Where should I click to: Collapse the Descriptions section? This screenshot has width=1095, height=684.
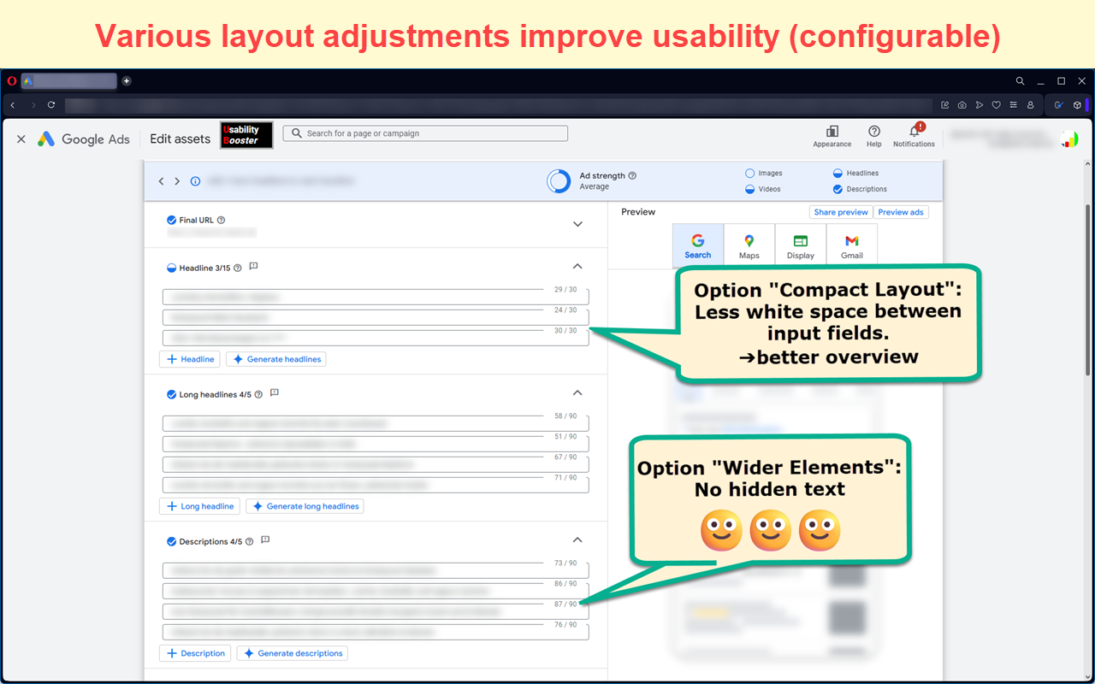577,540
